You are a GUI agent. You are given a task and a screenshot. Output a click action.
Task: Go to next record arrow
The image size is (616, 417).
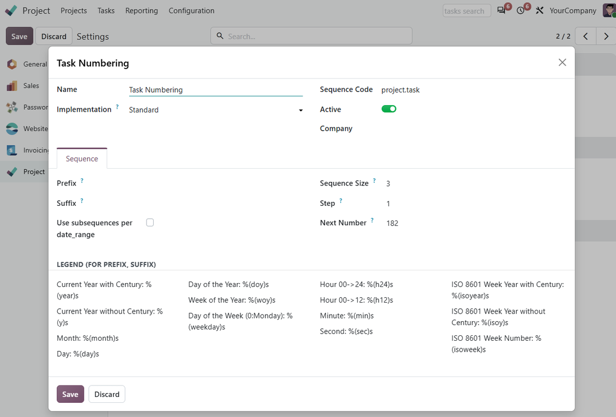[x=606, y=36]
